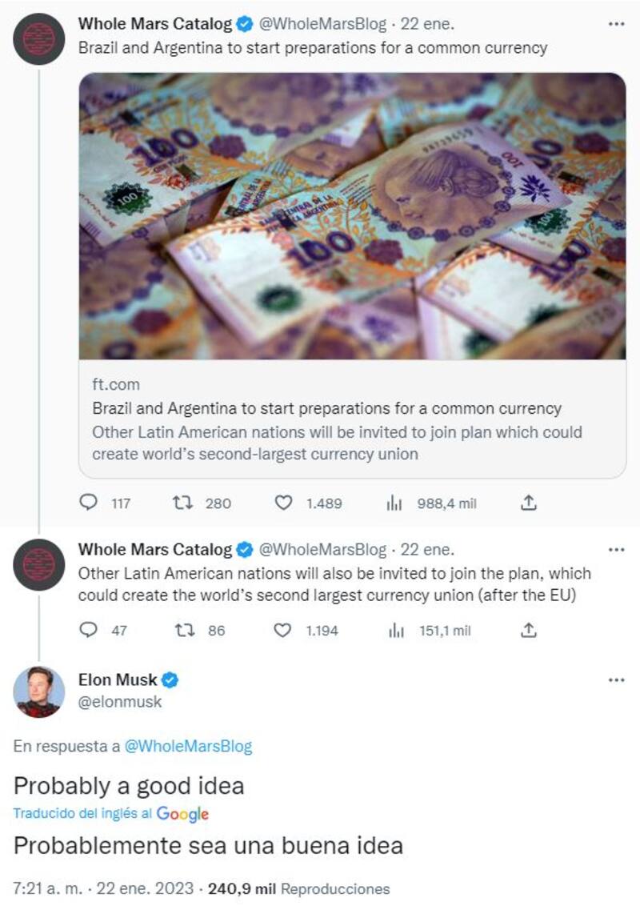Reply to the second tweet with 47 replies
Screen dimensions: 640x906
click(88, 631)
